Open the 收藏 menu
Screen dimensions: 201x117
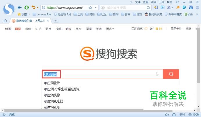[x=154, y=2]
